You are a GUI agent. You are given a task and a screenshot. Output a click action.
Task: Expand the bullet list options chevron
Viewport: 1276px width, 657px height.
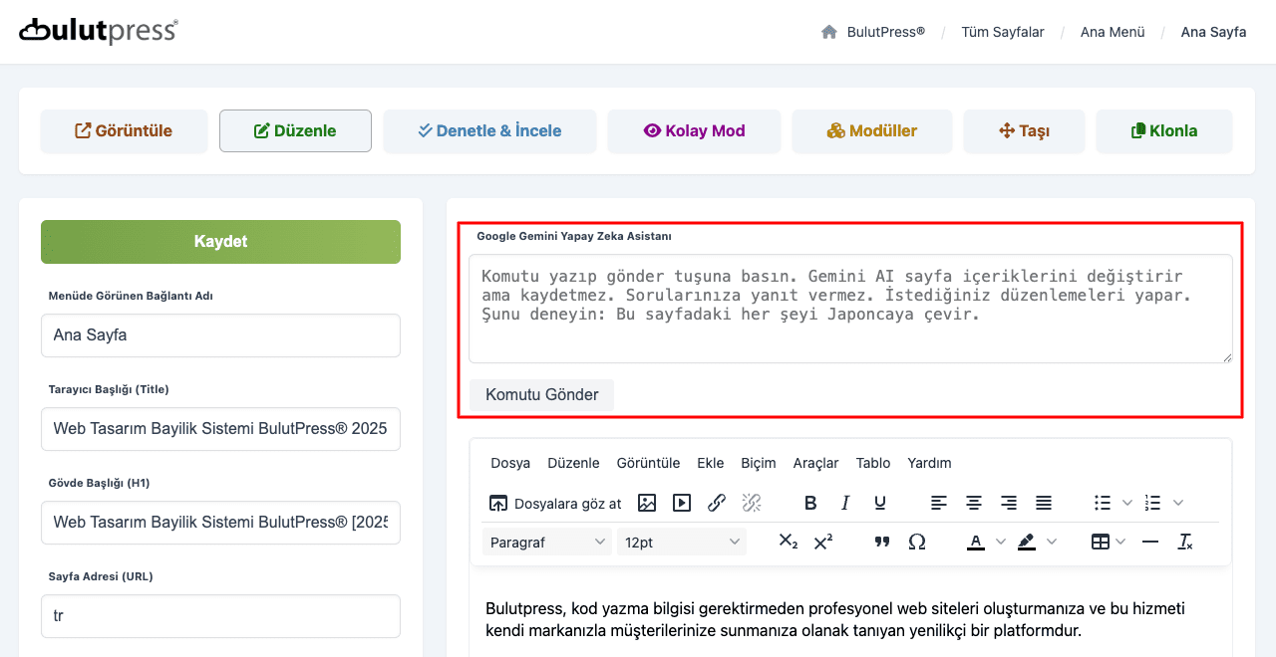point(1125,503)
